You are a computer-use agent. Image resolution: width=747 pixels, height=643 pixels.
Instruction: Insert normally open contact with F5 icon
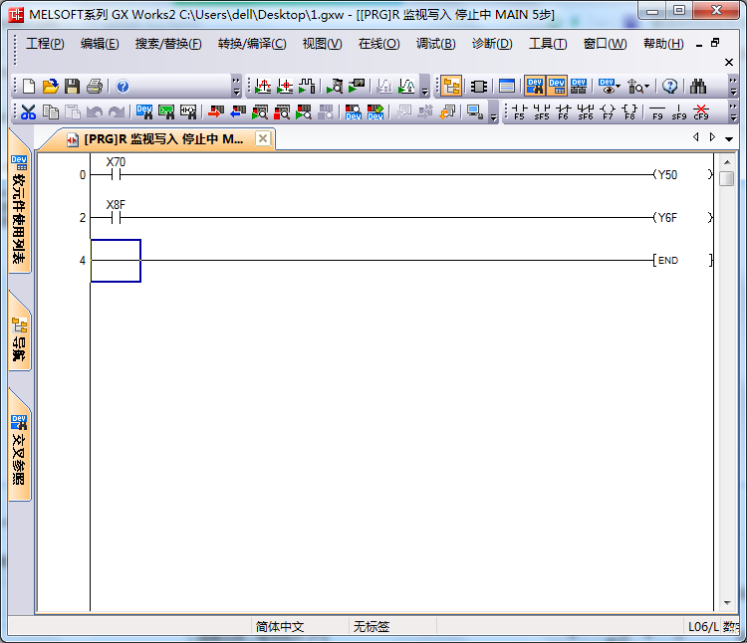(x=518, y=111)
